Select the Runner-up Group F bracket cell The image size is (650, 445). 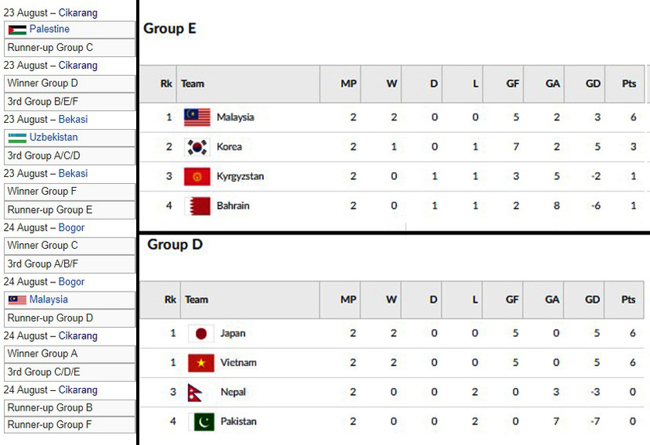click(69, 425)
